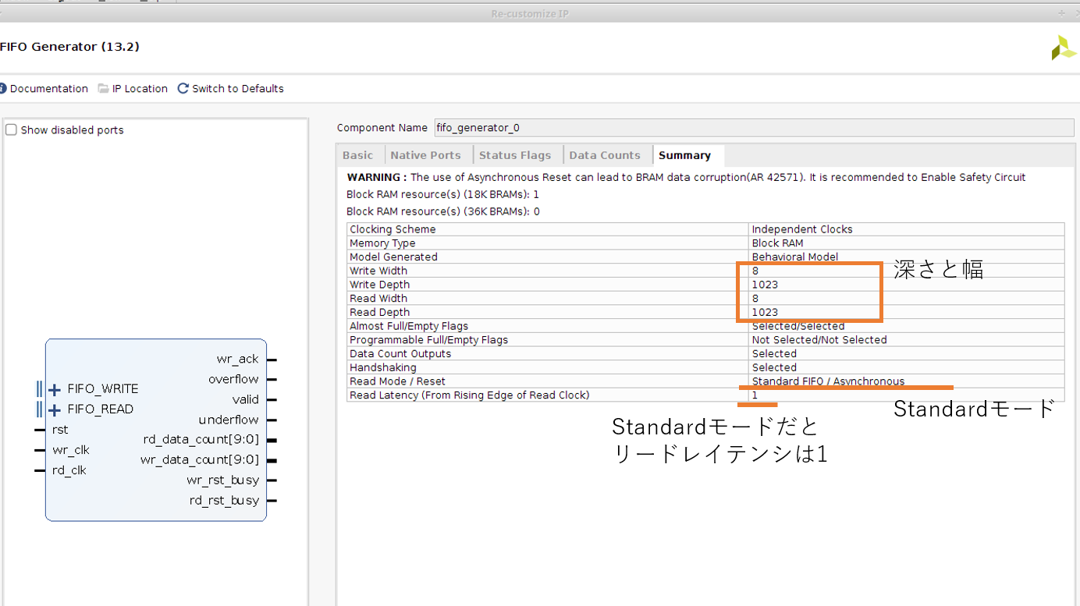Click the Documentation info icon

click(x=3, y=89)
